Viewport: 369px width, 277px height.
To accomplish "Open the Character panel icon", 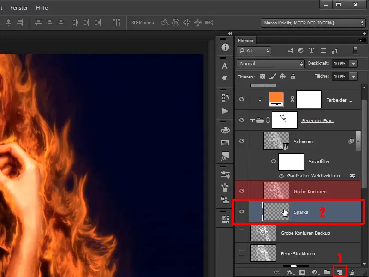I will click(x=225, y=66).
